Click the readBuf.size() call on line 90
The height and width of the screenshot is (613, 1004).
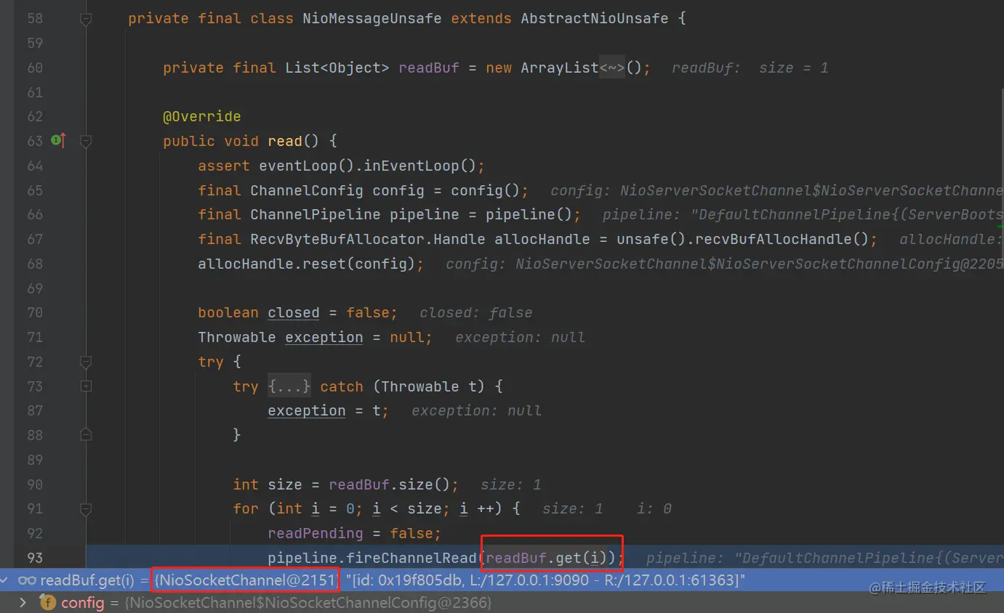click(x=390, y=484)
